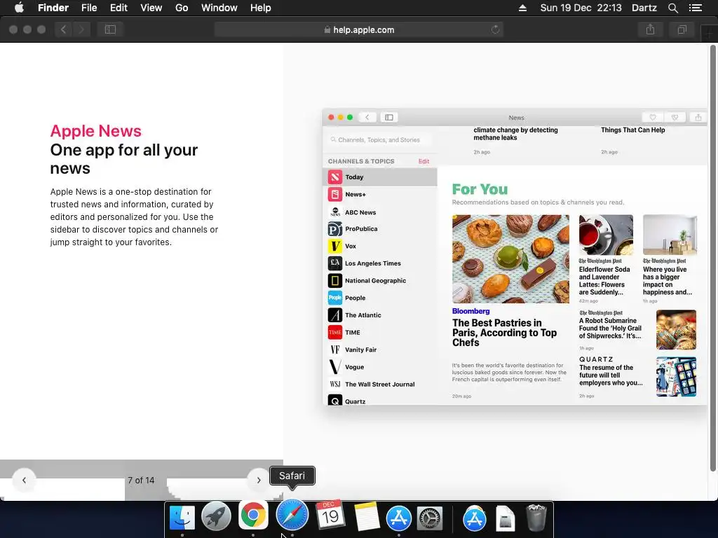This screenshot has height=538, width=718.
Task: Add a new Safari tab
Action: pyautogui.click(x=710, y=33)
